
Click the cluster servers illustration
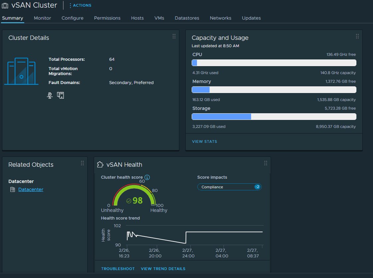[x=21, y=71]
